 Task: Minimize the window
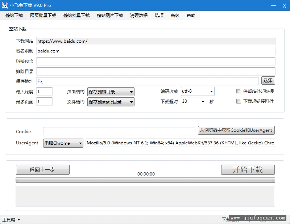coord(274,5)
